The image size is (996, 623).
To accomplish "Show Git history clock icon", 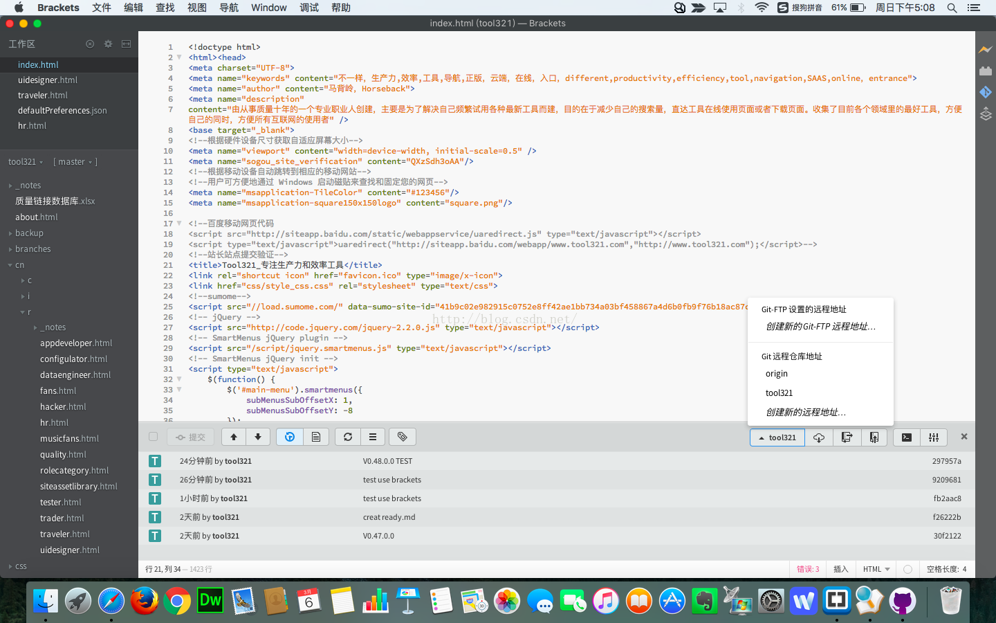I will (290, 437).
